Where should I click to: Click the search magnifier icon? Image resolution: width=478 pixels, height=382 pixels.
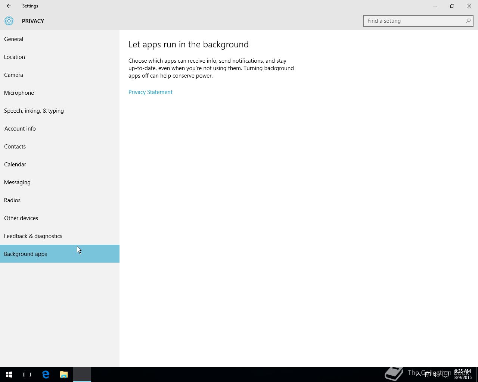(x=468, y=21)
